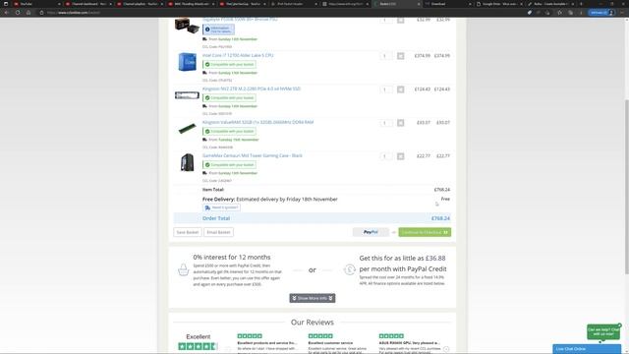Reload the page with the refresh icon
Screen dimensions: 629x354
coord(18,13)
